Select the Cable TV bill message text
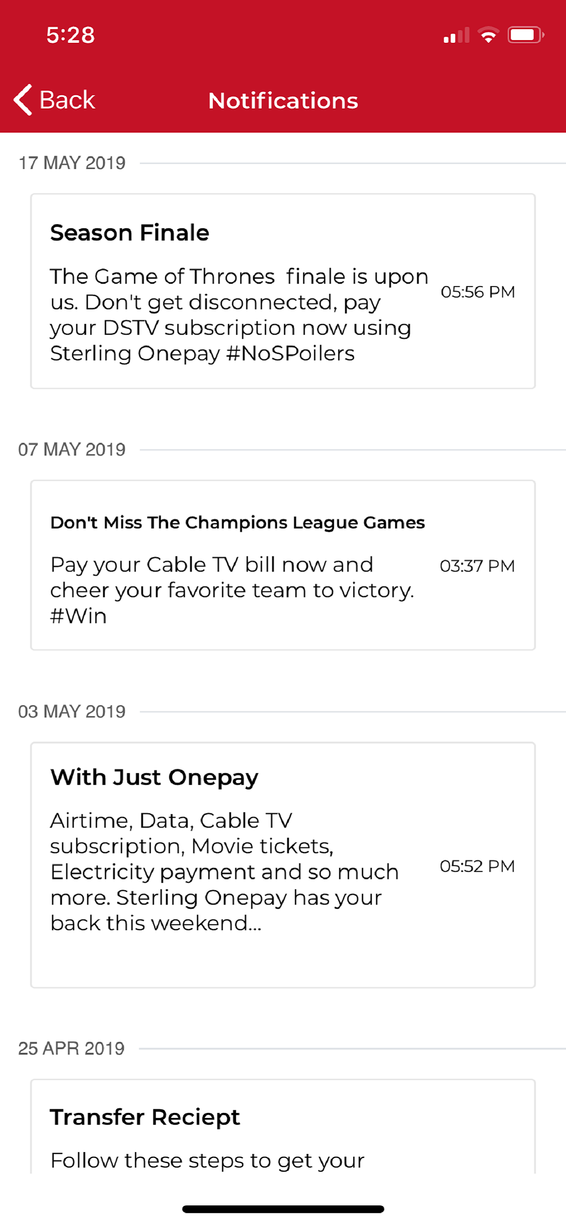Image resolution: width=566 pixels, height=1225 pixels. coord(232,590)
